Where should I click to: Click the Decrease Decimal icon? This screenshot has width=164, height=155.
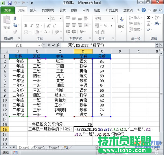pyautogui.click(x=103, y=32)
